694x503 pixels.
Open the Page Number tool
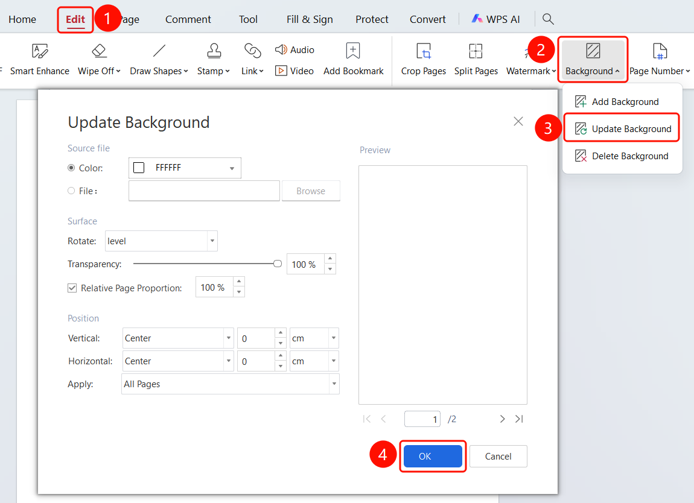[x=660, y=60]
